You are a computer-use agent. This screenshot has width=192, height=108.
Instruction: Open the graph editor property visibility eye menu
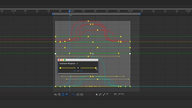(x=55, y=94)
